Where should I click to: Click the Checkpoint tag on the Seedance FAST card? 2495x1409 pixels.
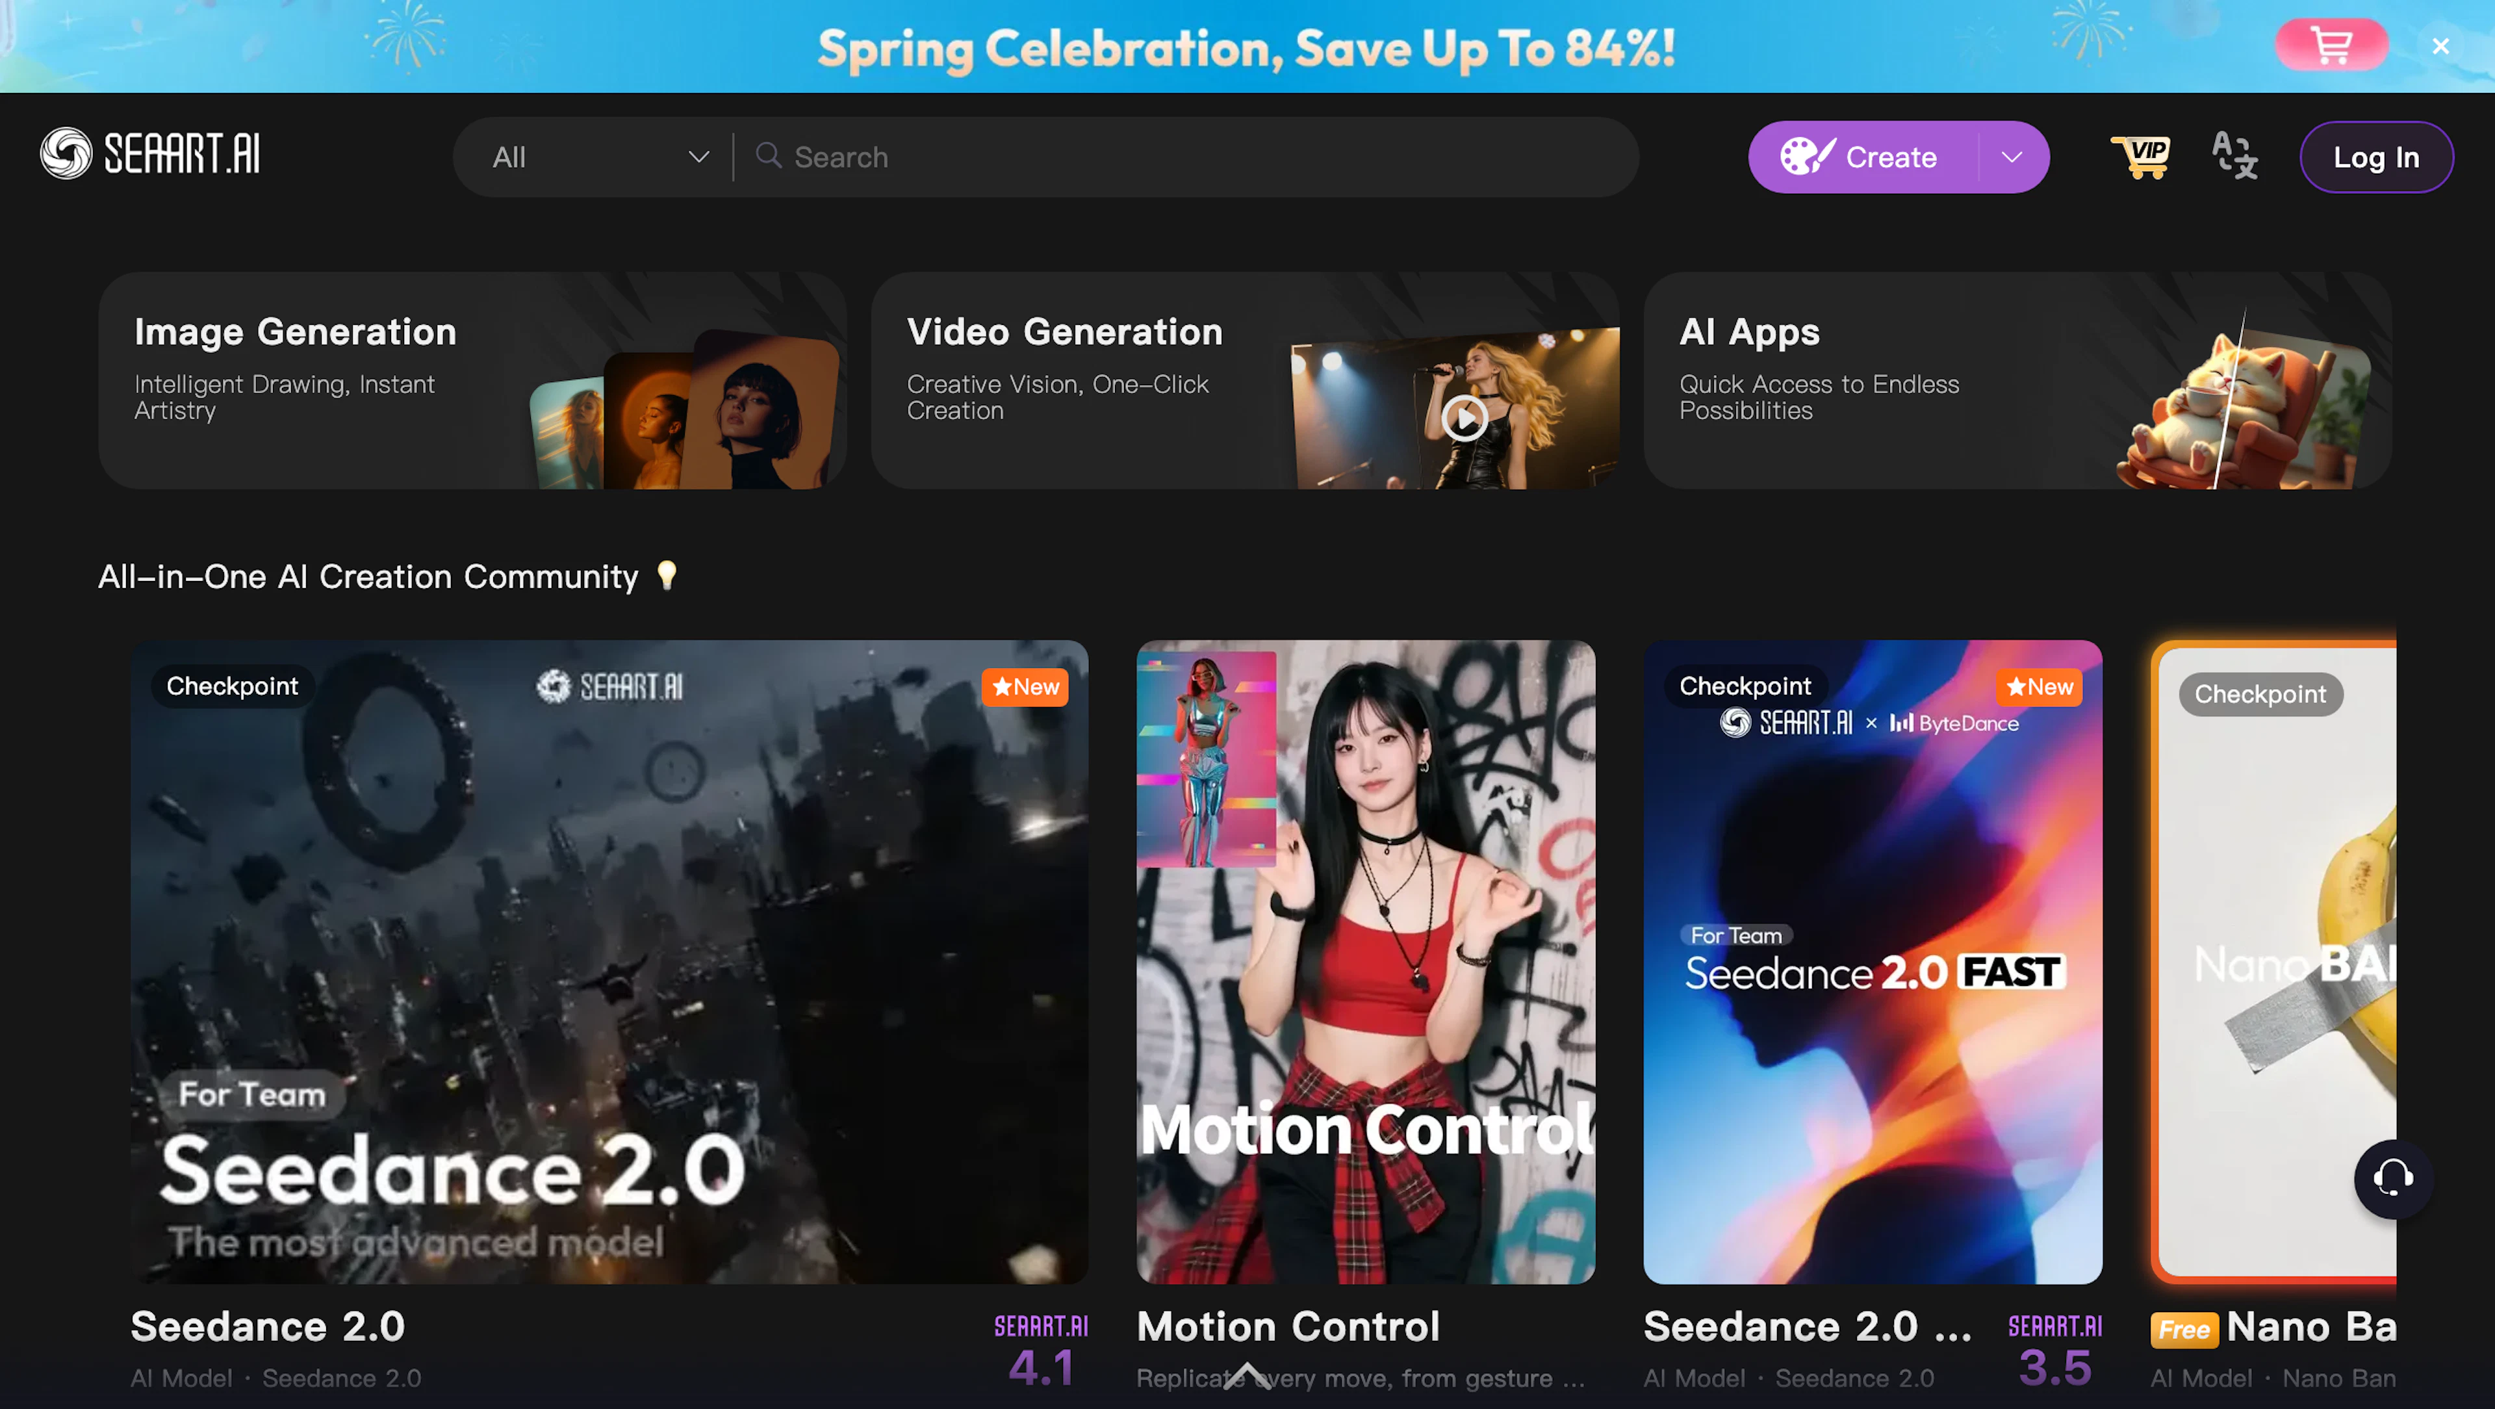1745,686
